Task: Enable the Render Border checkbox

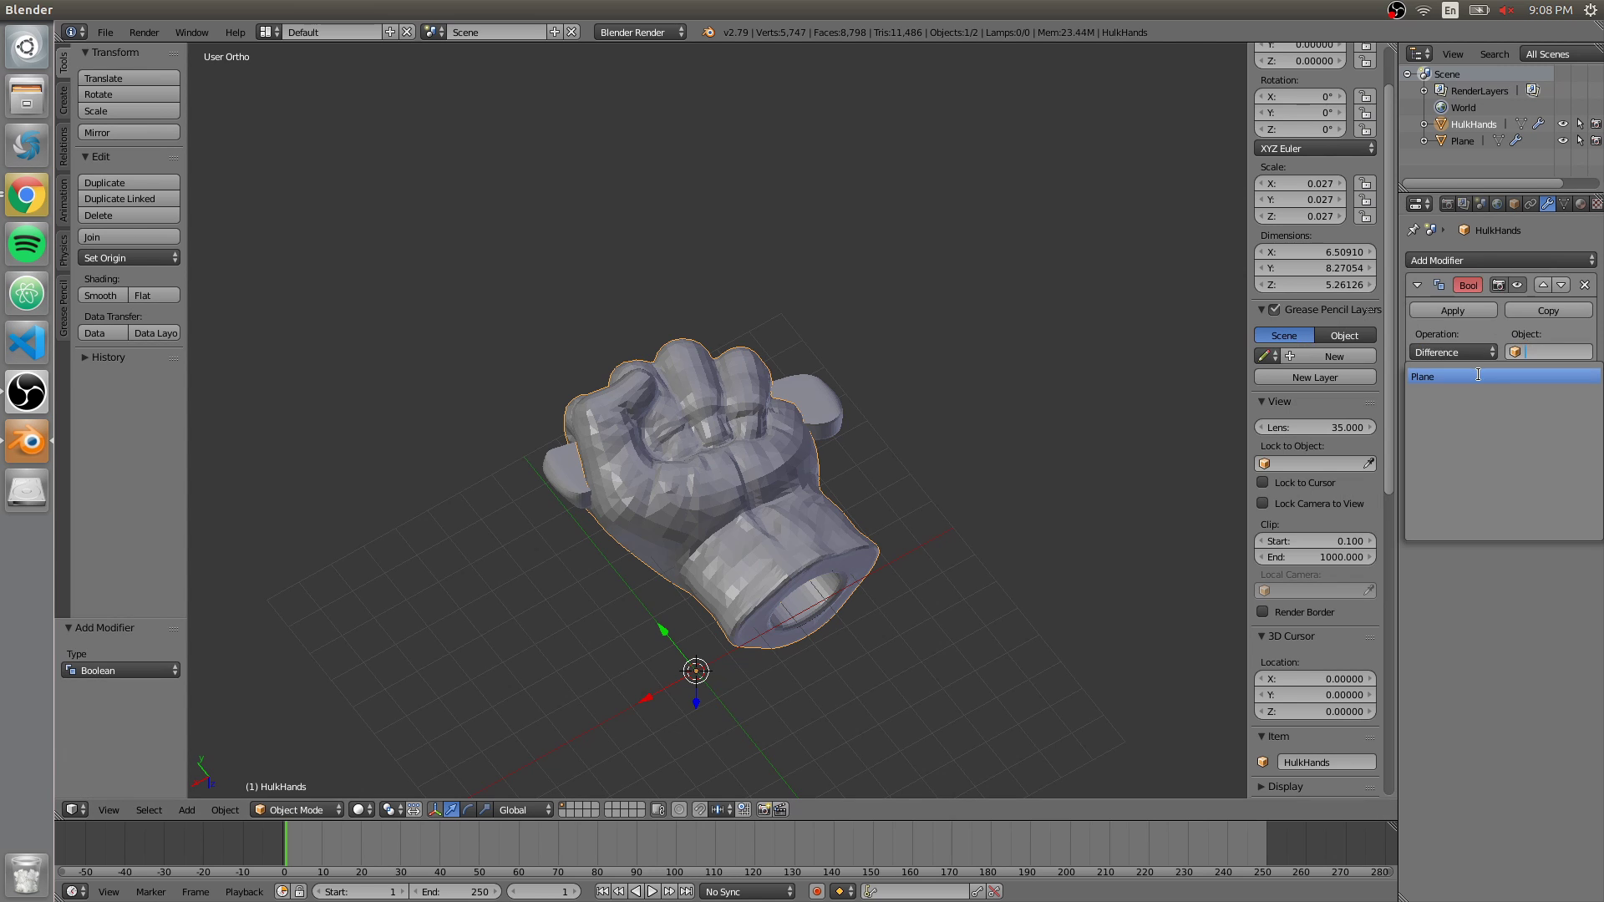Action: pyautogui.click(x=1262, y=611)
